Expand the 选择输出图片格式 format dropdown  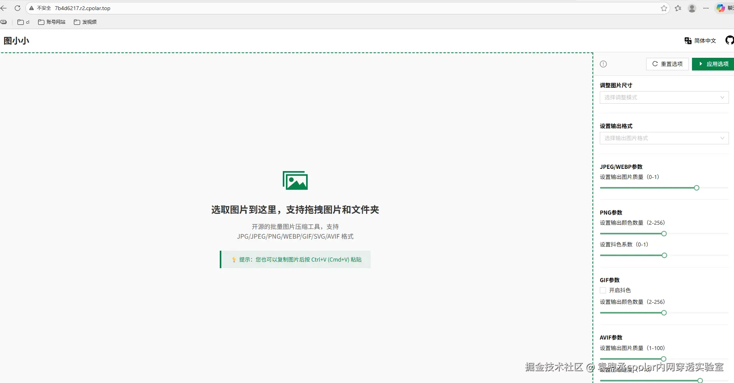[x=664, y=138]
